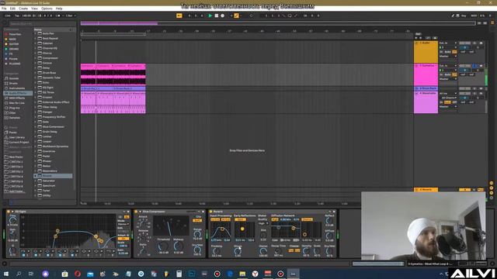Expand the Glue Compressor device folder
Image resolution: width=497 pixels, height=279 pixels.
[36, 126]
